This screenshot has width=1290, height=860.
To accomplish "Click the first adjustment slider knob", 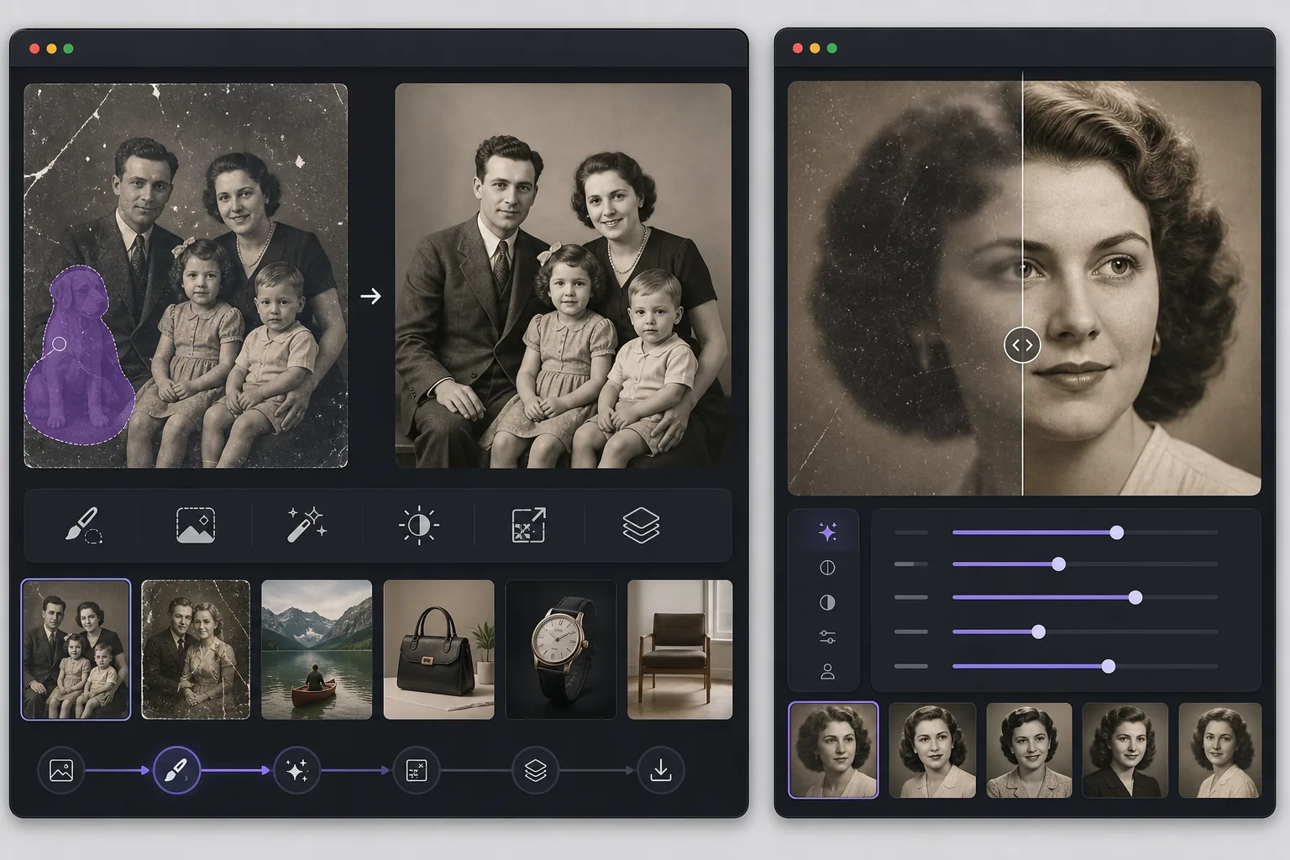I will click(1116, 532).
